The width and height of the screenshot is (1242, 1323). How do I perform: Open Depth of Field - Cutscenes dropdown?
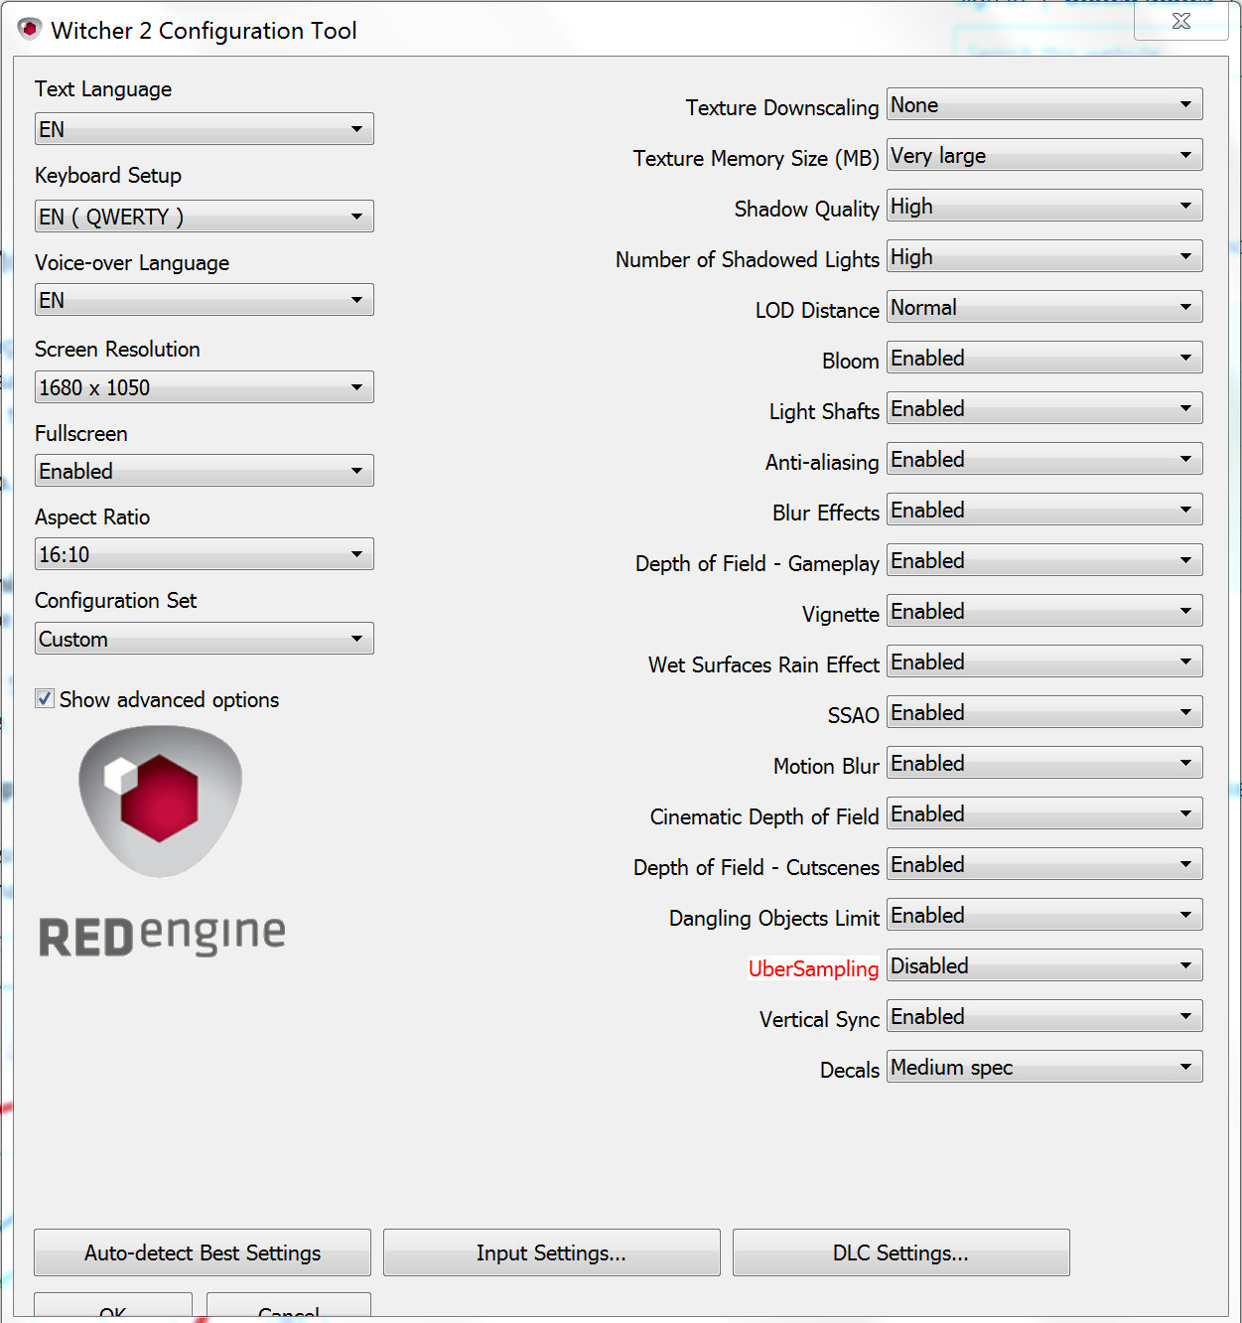pos(1044,864)
